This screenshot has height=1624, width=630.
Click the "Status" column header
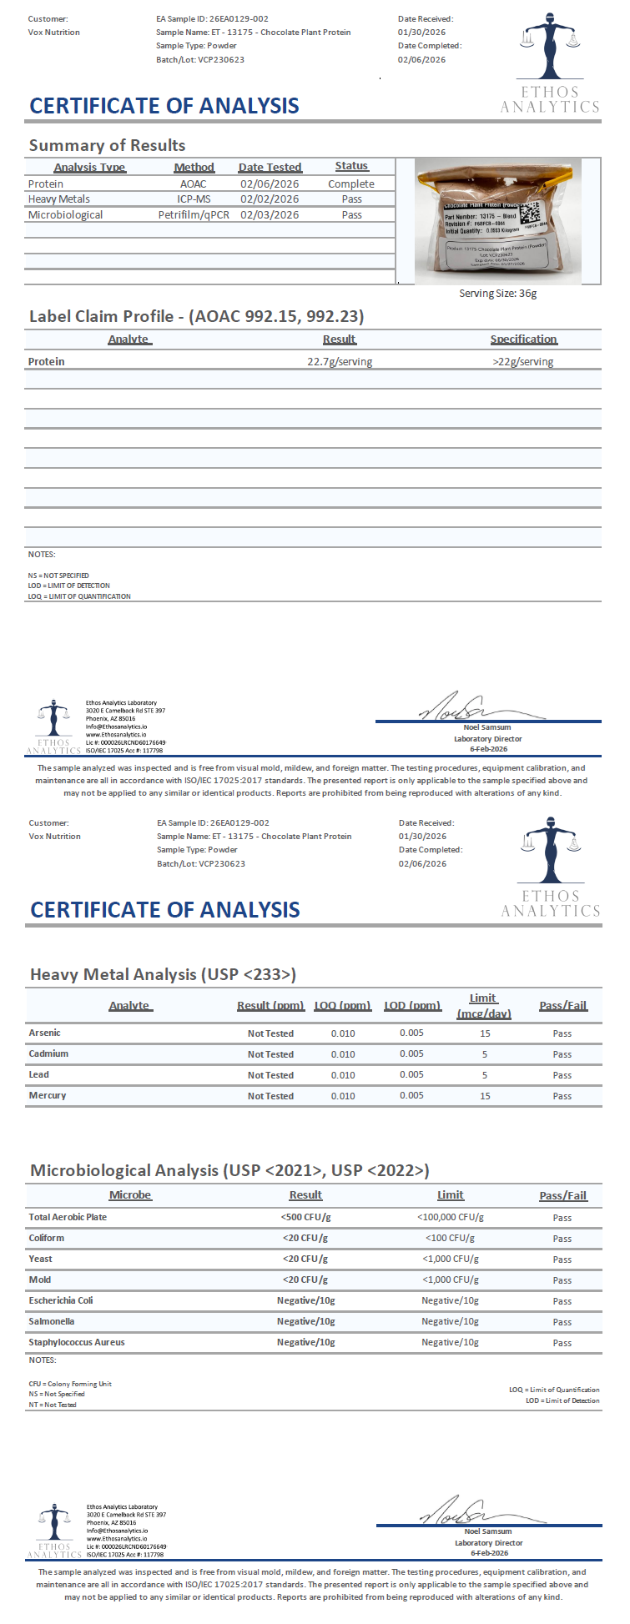coord(351,166)
